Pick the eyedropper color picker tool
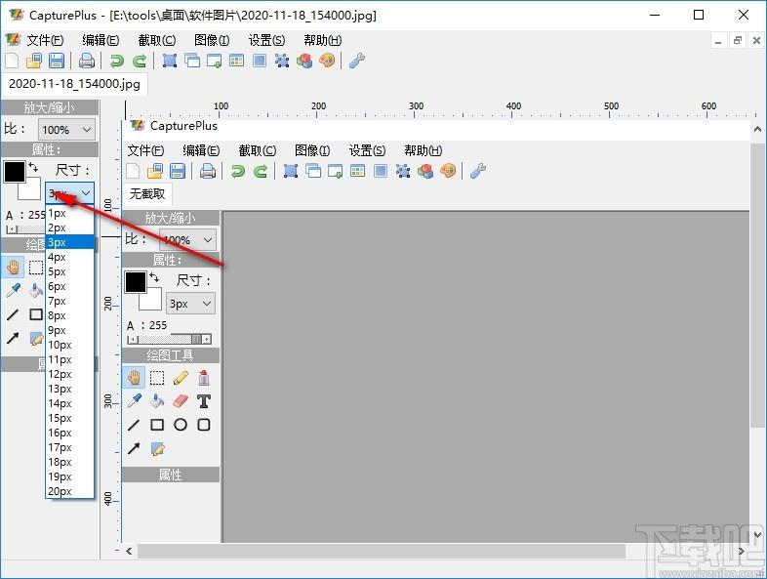Image resolution: width=767 pixels, height=579 pixels. [13, 291]
